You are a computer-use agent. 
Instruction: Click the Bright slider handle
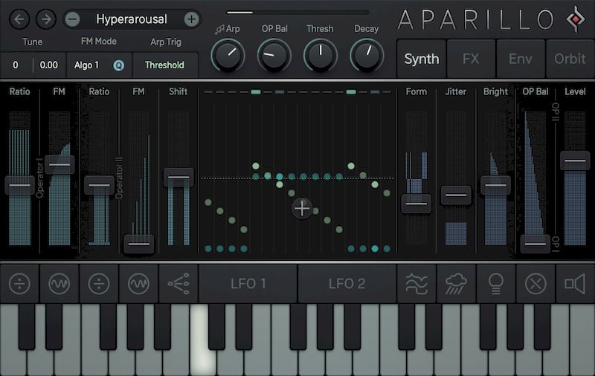(x=495, y=185)
